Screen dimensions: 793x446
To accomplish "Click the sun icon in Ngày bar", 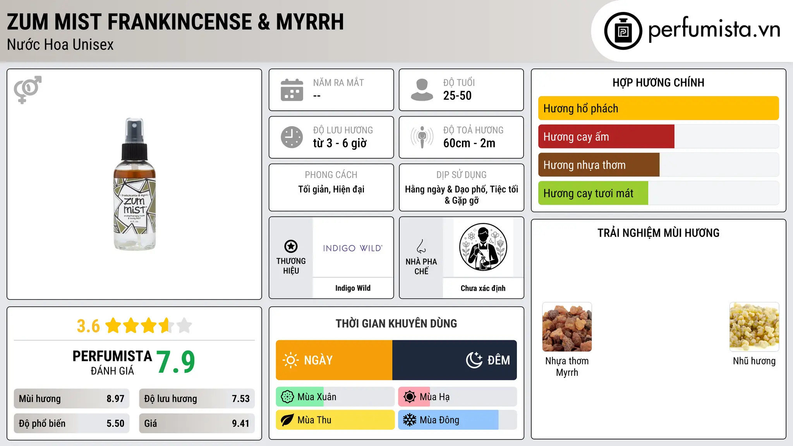I will (x=290, y=360).
